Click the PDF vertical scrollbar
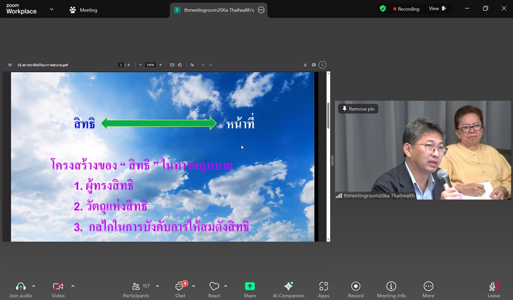513x300 pixels. pyautogui.click(x=329, y=115)
